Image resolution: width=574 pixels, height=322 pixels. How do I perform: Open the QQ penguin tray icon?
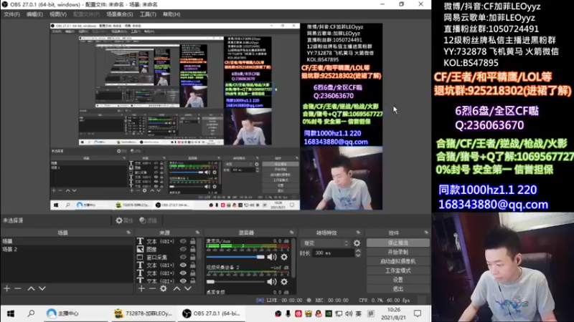(318, 313)
